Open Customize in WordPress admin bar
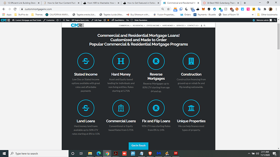The height and width of the screenshot is (157, 280). (49, 20)
